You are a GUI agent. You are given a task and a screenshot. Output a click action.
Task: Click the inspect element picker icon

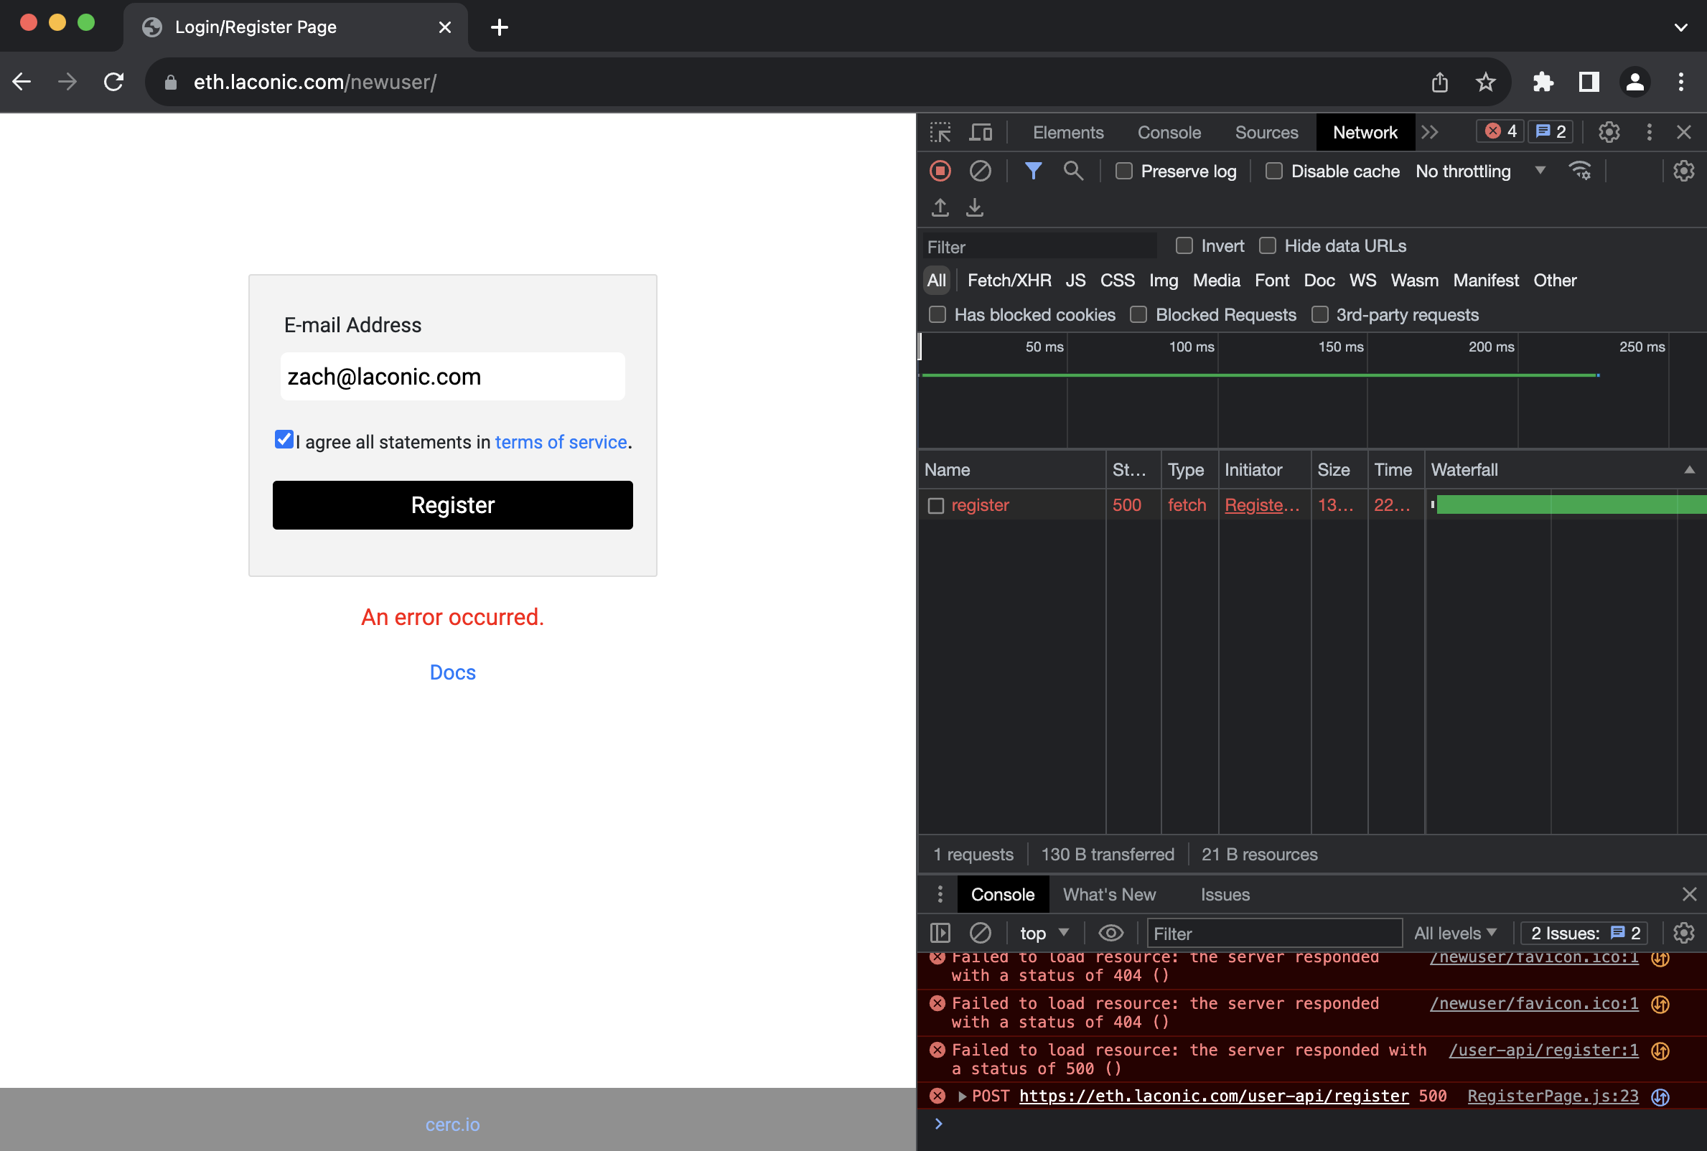940,132
